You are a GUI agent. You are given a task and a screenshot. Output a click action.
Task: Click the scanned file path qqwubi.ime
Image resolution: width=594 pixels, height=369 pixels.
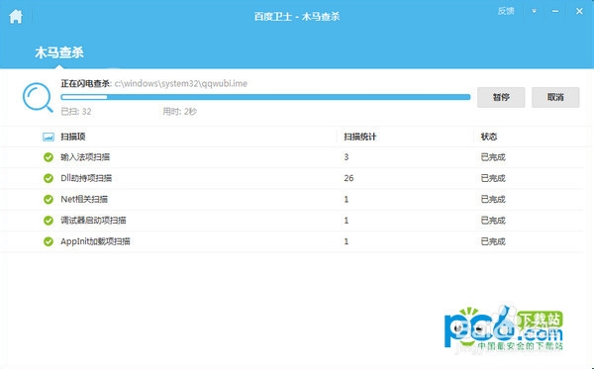181,84
